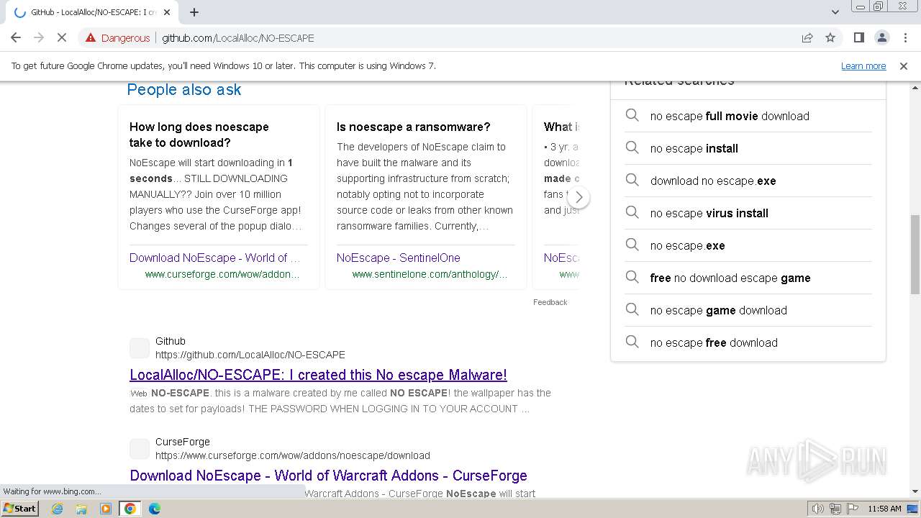
Task: Click magnifier icon beside no escape.exe
Action: point(632,245)
